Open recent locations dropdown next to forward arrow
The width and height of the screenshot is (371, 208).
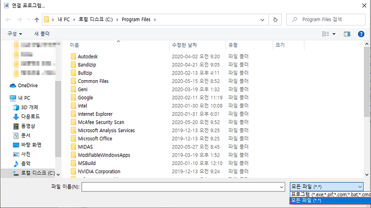pyautogui.click(x=29, y=19)
